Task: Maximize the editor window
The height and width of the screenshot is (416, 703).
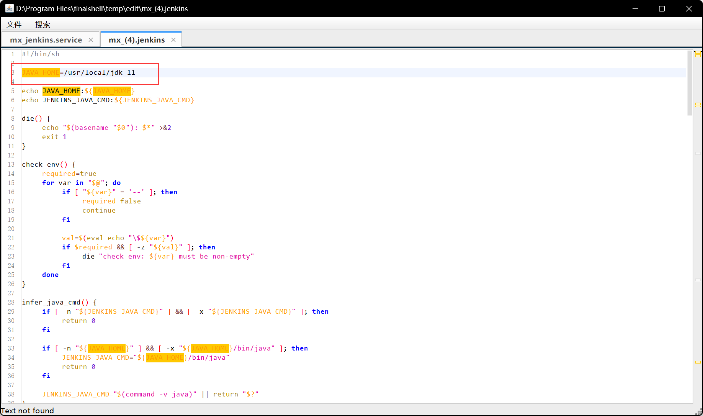Action: (x=662, y=8)
